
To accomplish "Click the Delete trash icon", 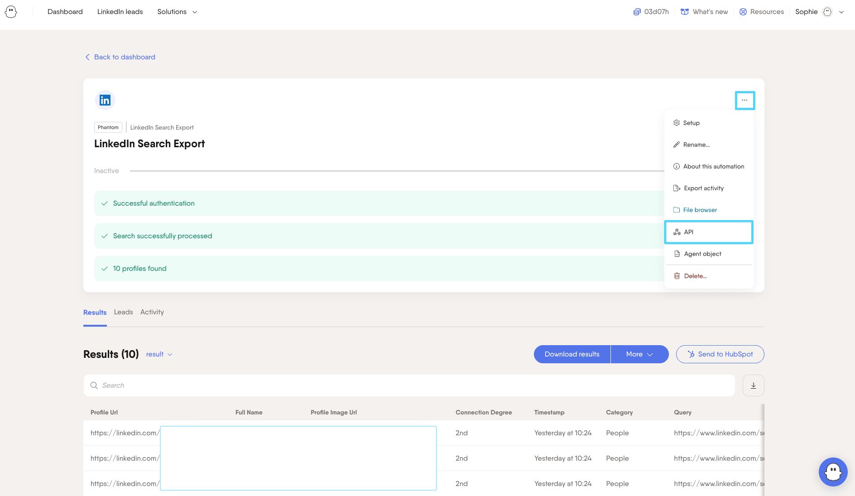I will [677, 276].
